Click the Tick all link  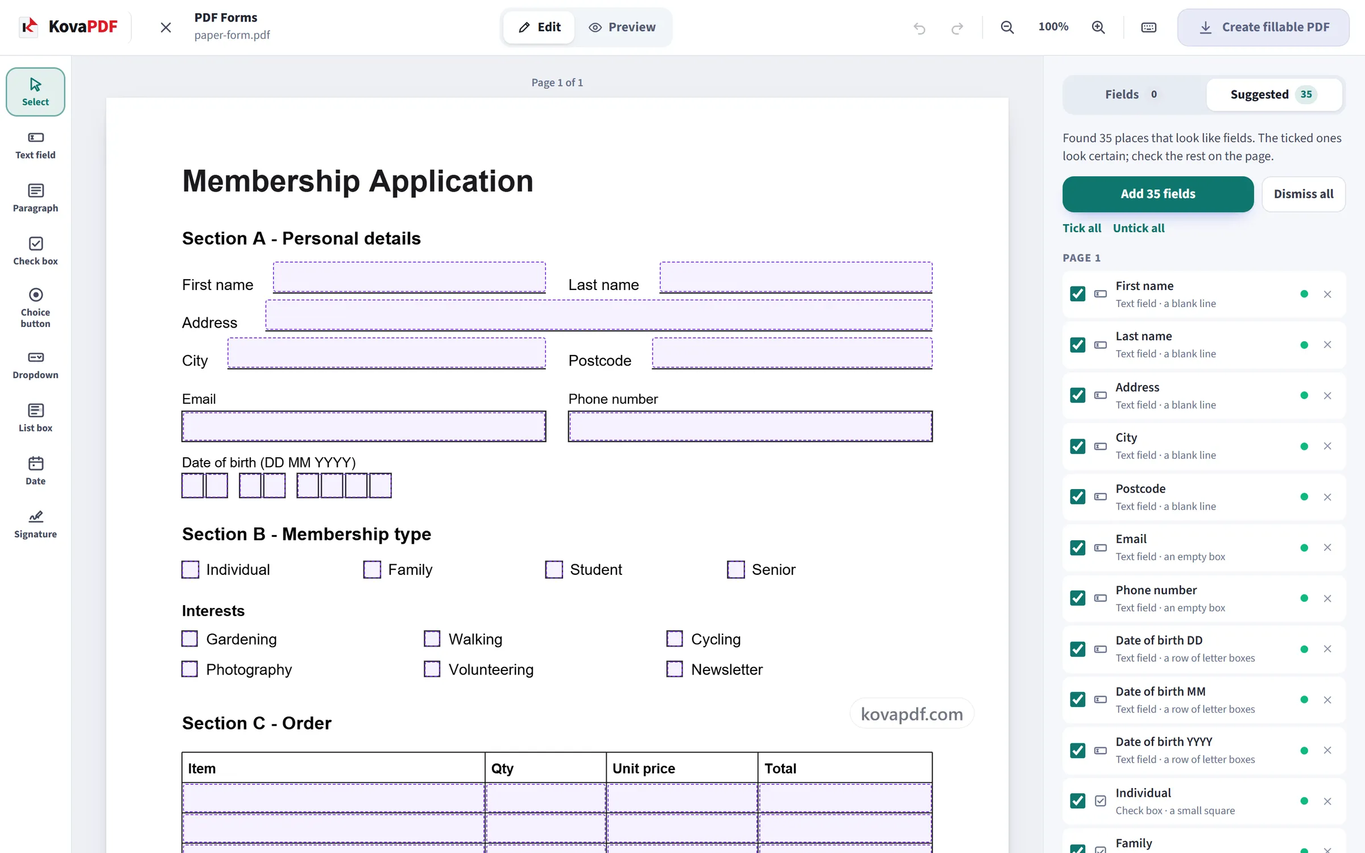(x=1082, y=228)
